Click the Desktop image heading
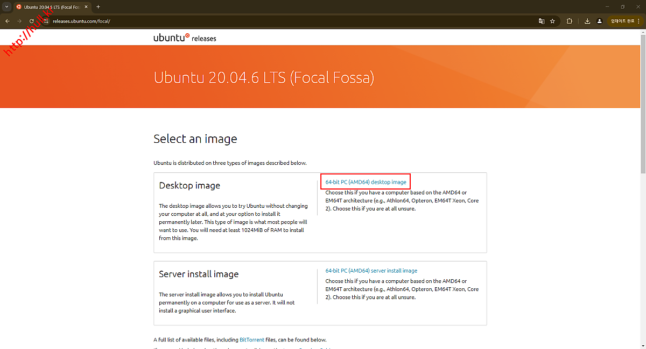Viewport: 646px width, 349px height. 189,186
